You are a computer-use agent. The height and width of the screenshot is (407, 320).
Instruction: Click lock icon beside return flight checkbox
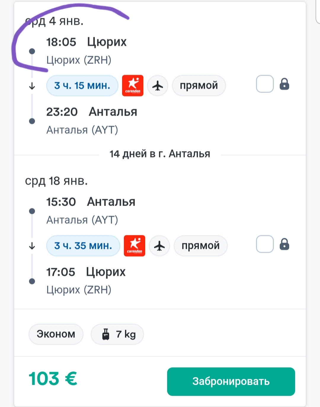tap(284, 244)
